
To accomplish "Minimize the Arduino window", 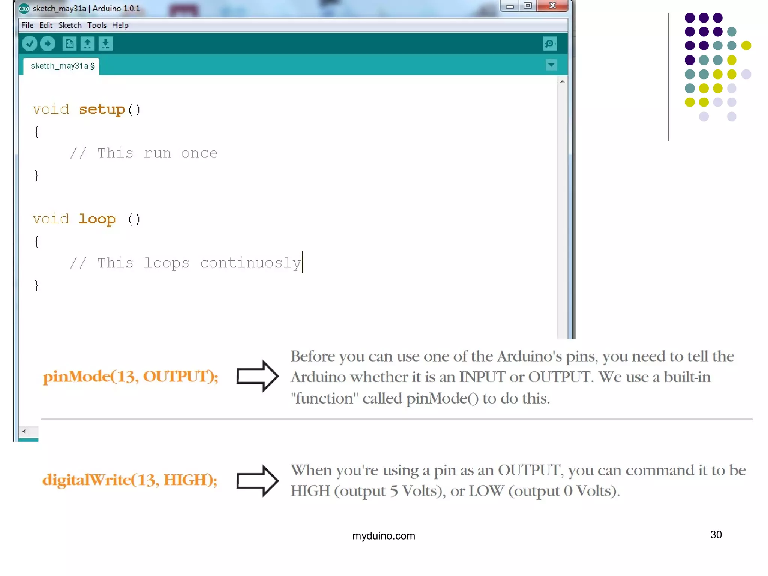I will coord(510,6).
